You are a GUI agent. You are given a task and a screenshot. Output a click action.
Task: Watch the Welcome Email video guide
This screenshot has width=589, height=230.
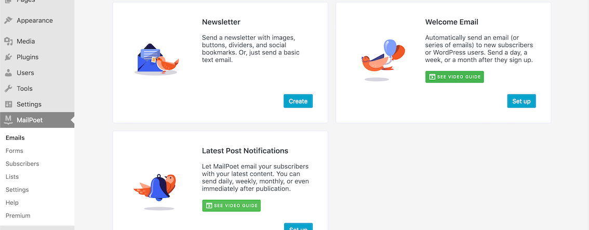(454, 77)
